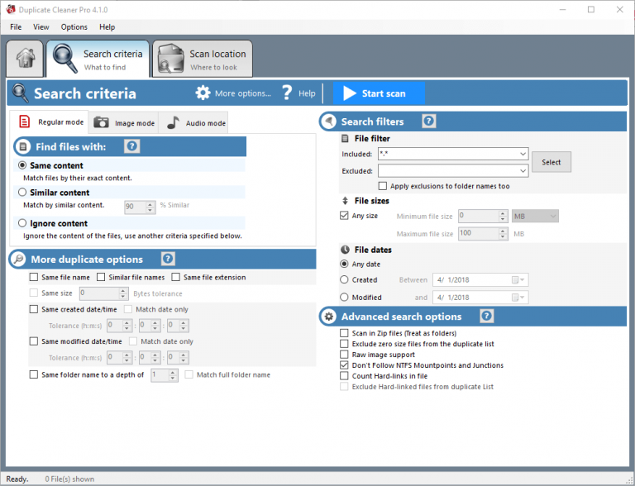
Task: Open the Help menu in the menu bar
Action: point(107,26)
